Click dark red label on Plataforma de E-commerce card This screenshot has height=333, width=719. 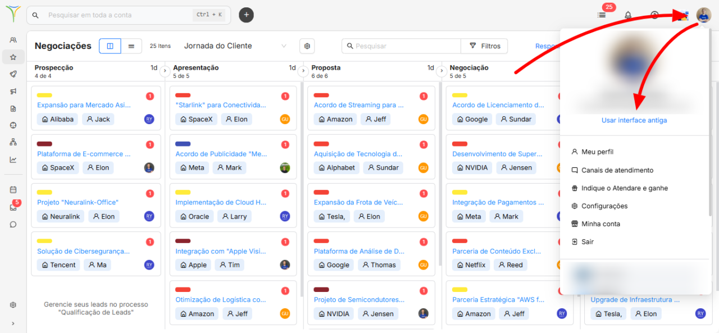click(44, 144)
